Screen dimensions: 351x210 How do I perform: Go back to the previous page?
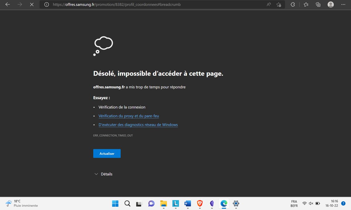coord(8,5)
